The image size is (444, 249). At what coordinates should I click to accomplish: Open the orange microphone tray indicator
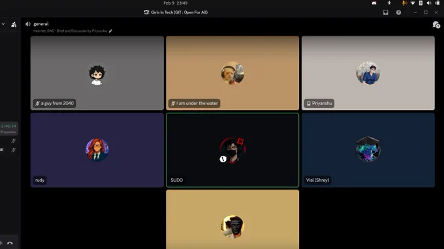[404, 3]
